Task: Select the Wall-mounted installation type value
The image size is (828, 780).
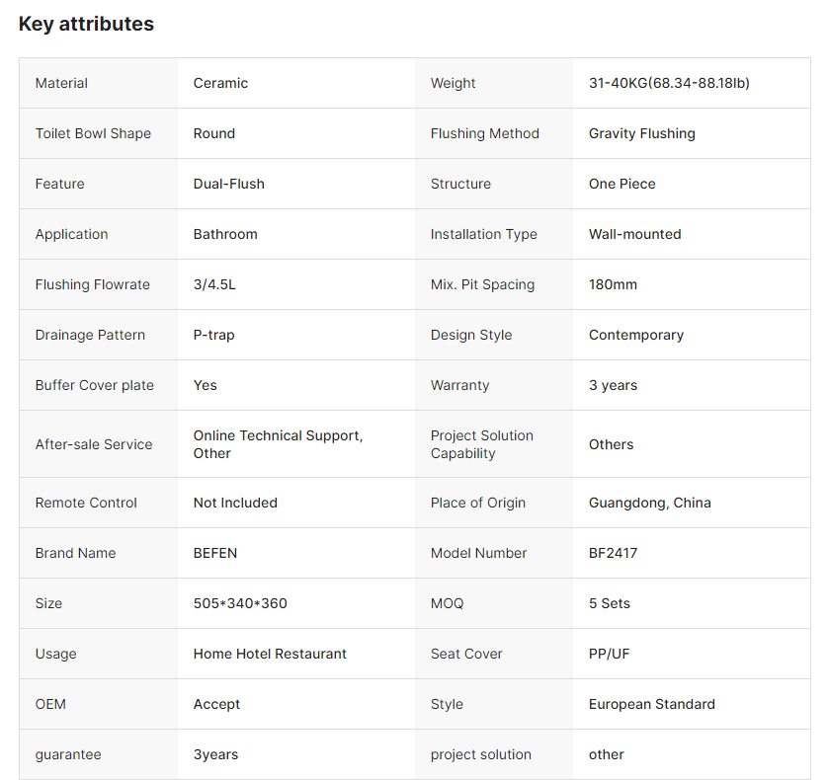Action: click(634, 234)
